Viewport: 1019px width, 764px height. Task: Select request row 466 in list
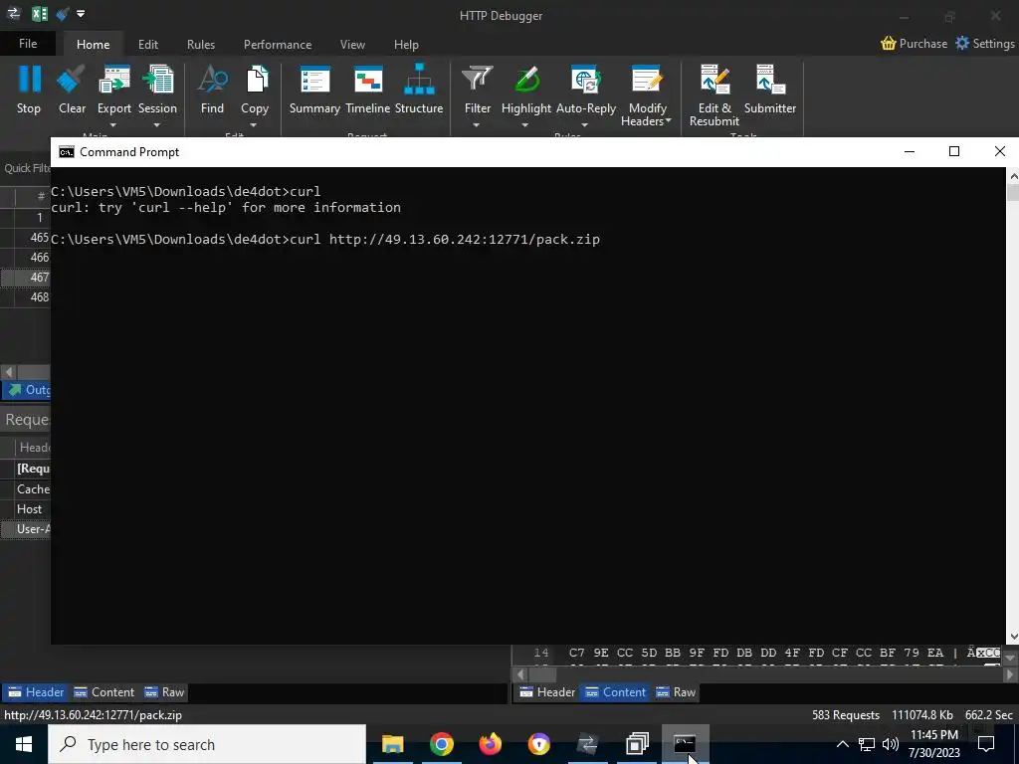pyautogui.click(x=25, y=258)
